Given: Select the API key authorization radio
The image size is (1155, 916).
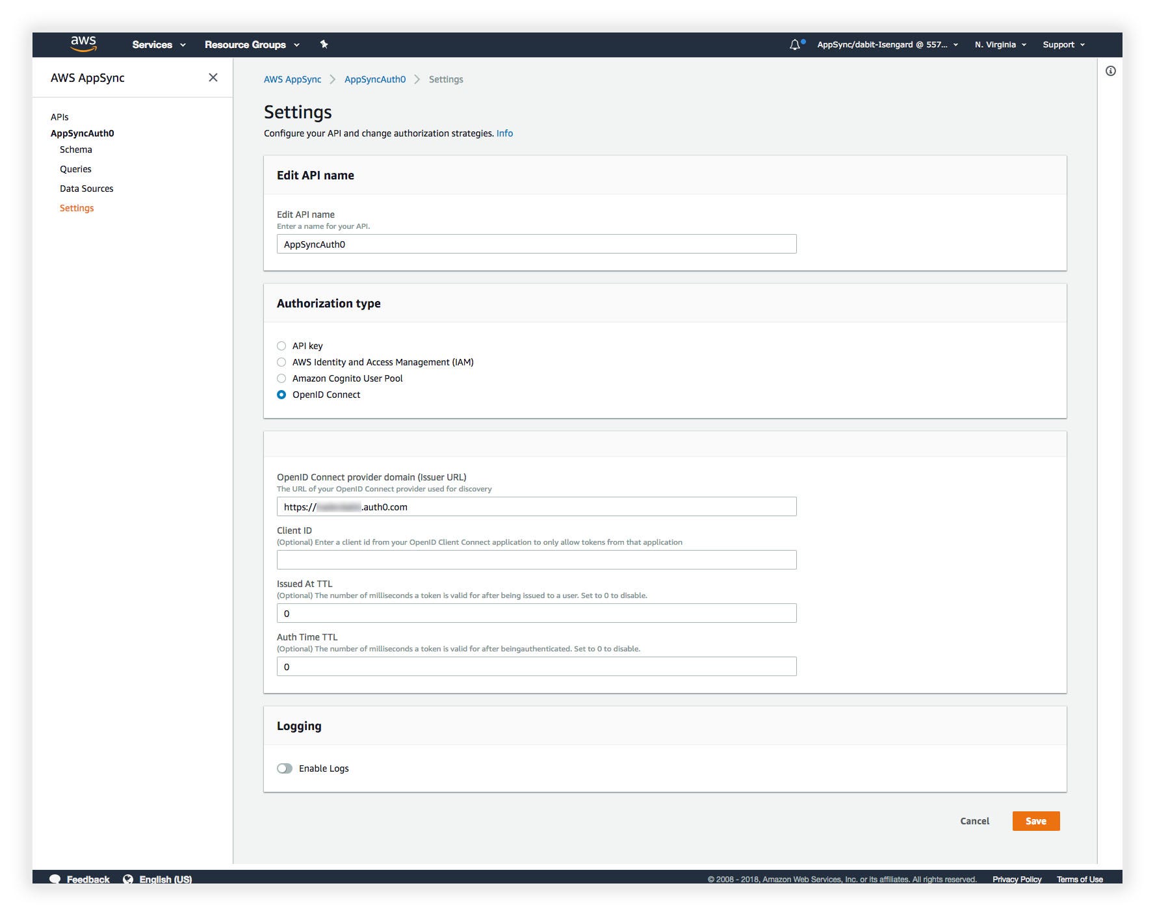Looking at the screenshot, I should click(x=281, y=346).
